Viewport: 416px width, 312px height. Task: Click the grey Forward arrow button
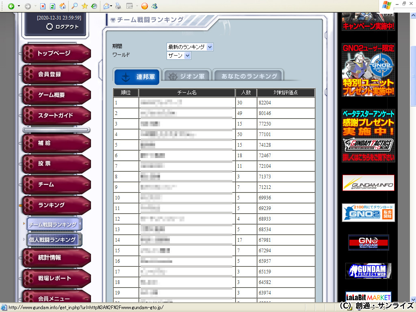click(28, 6)
